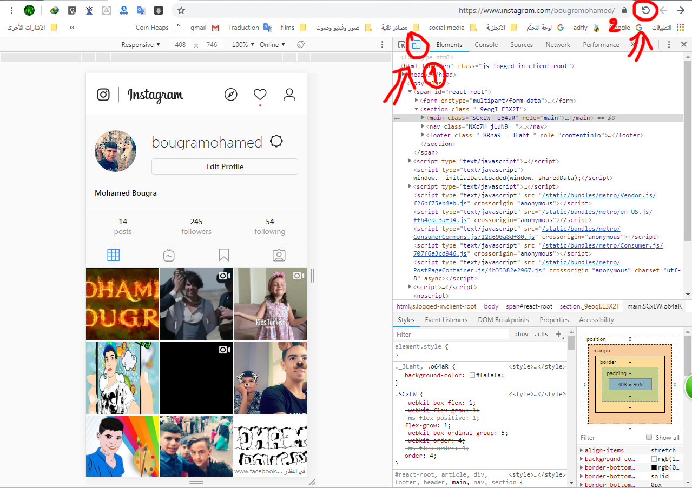Image resolution: width=692 pixels, height=488 pixels.
Task: Expand the form enctype multipart node
Action: (416, 101)
